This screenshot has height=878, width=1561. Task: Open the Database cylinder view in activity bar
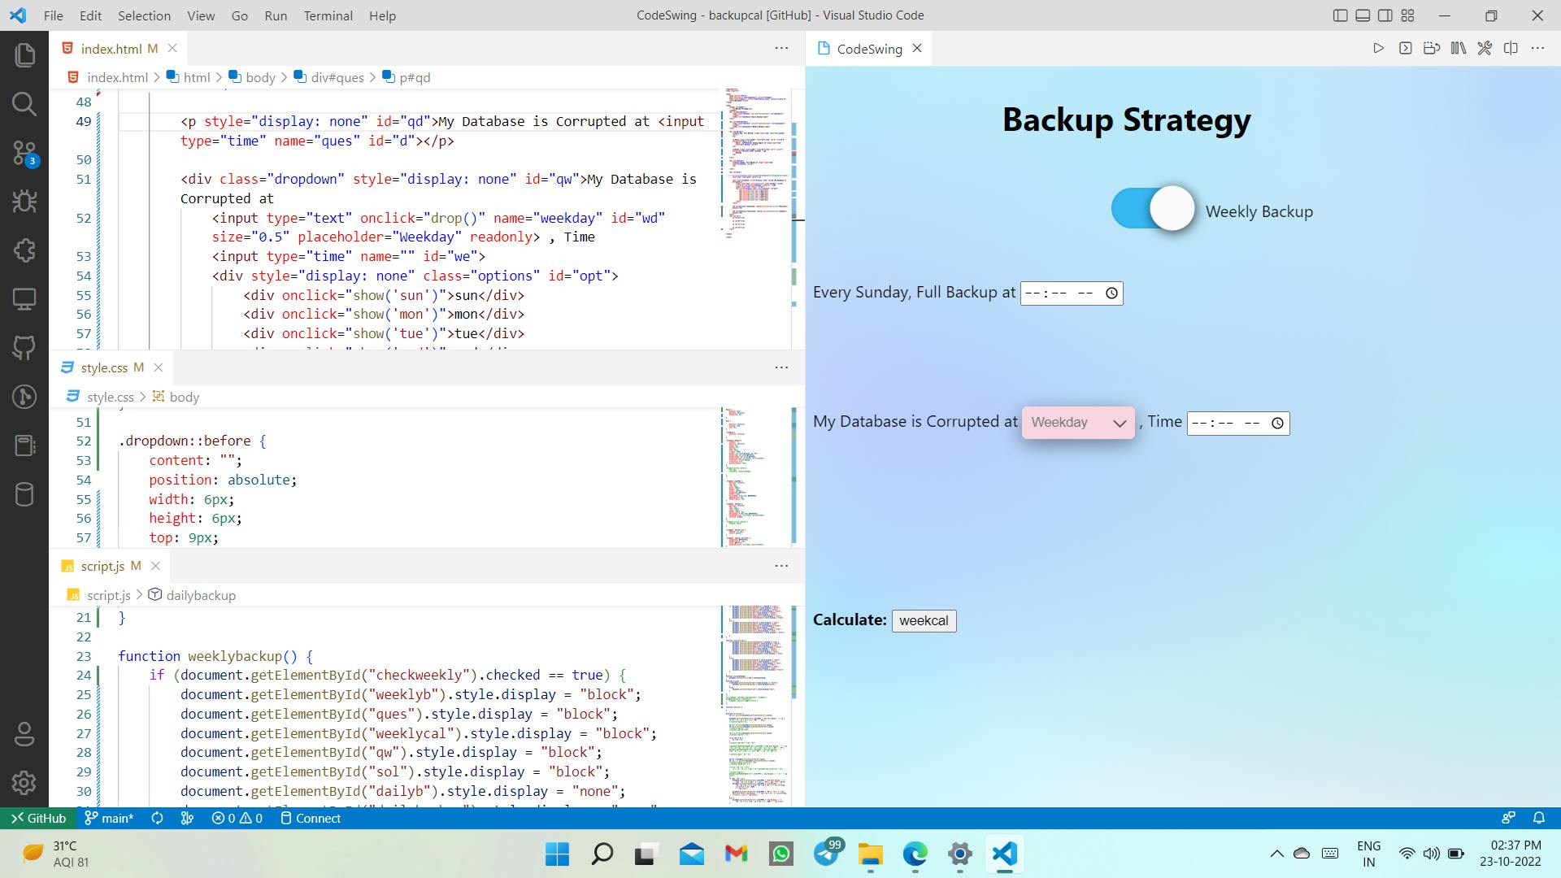[x=24, y=493]
